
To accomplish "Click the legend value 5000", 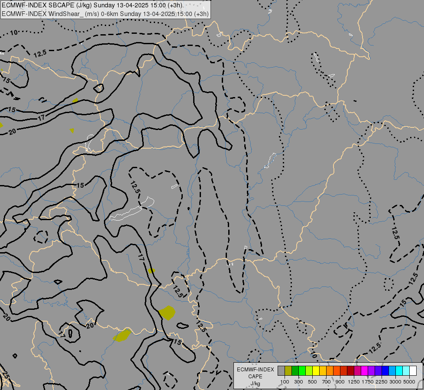I will [x=409, y=382].
